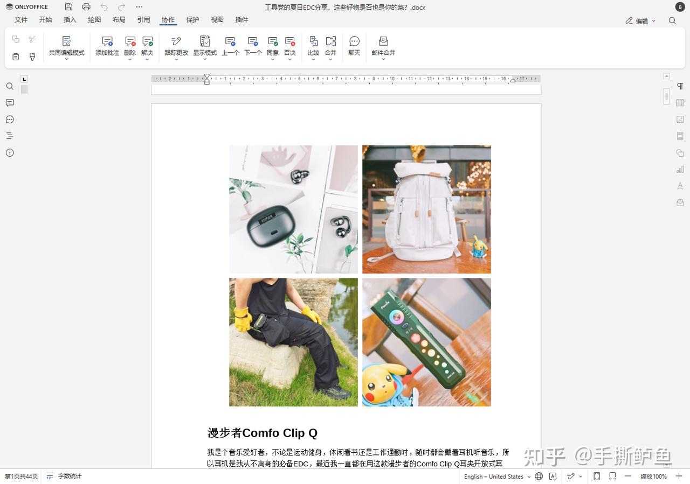Viewport: 690px width, 484px height.
Task: Click the tab stop type selector by the ruler
Action: (x=24, y=79)
